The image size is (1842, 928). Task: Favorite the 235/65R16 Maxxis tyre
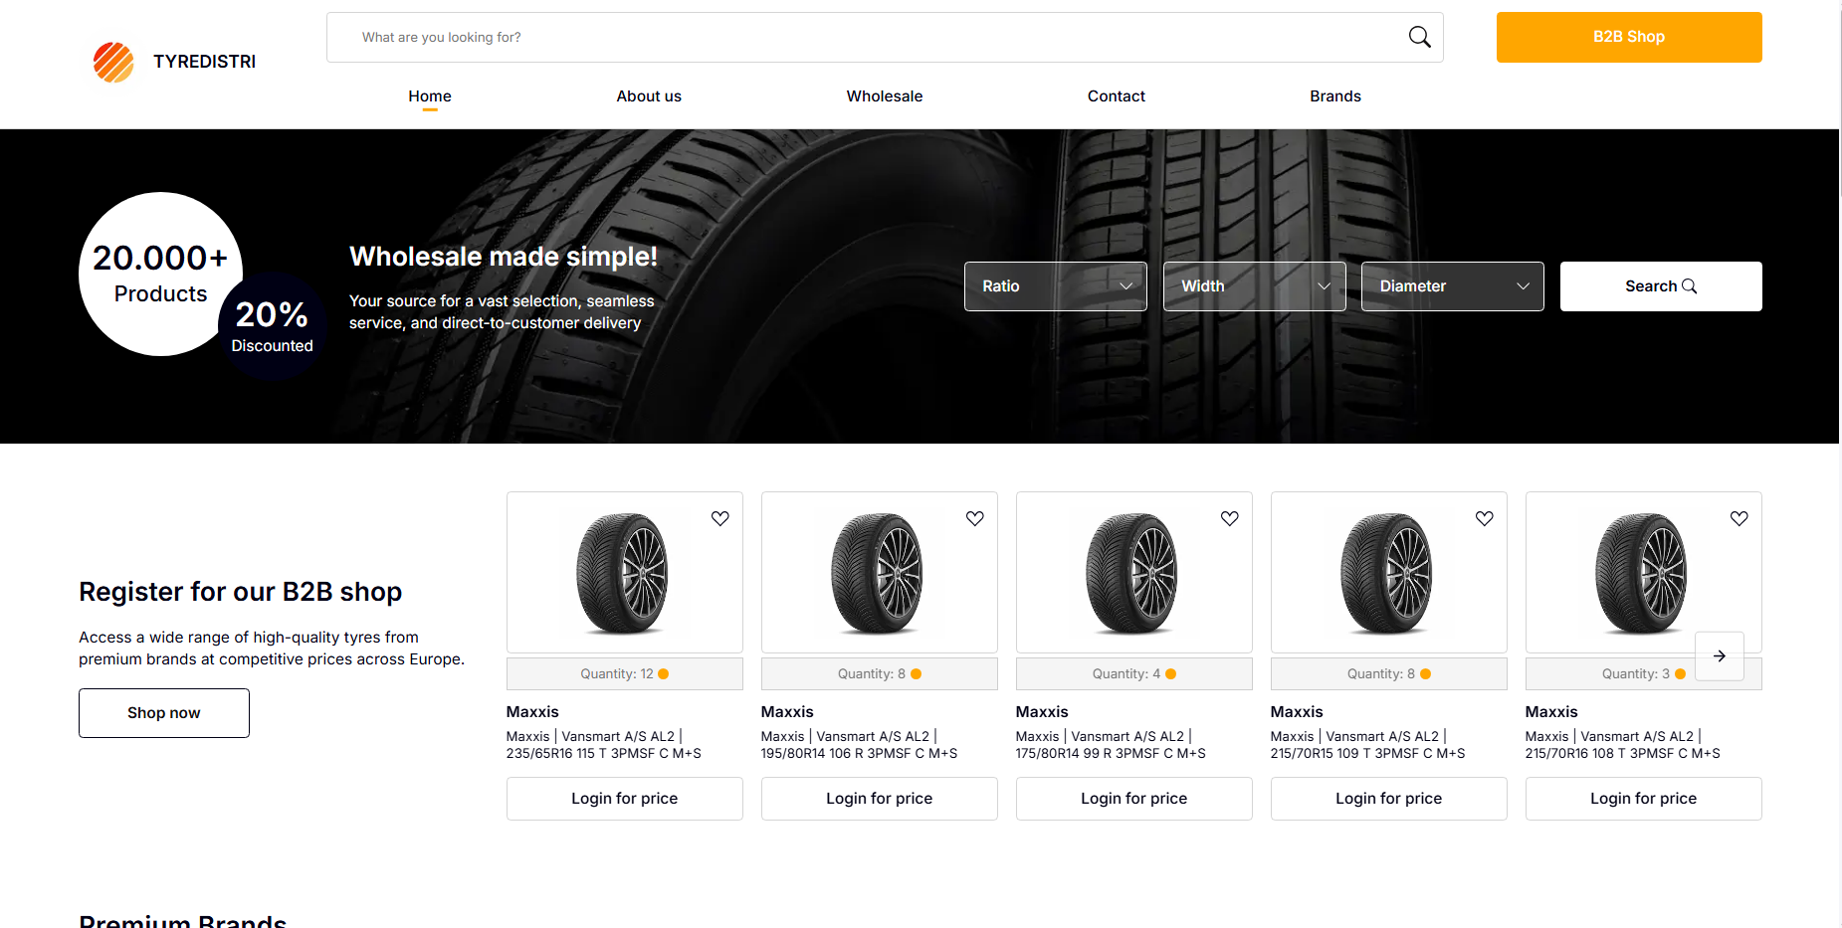coord(720,518)
